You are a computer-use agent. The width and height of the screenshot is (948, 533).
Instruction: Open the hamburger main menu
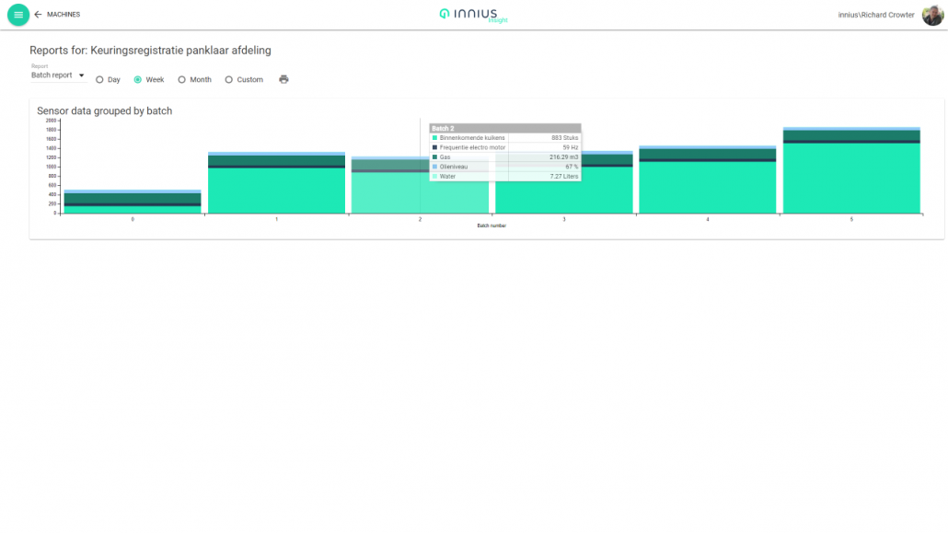click(18, 15)
